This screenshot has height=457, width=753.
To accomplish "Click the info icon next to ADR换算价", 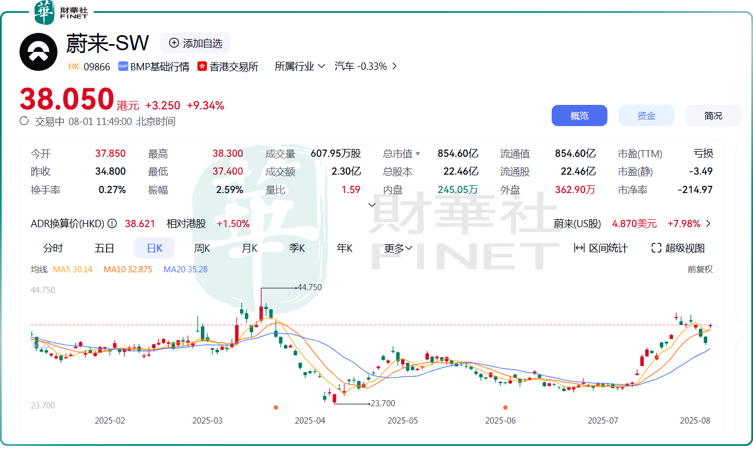I will (x=112, y=224).
